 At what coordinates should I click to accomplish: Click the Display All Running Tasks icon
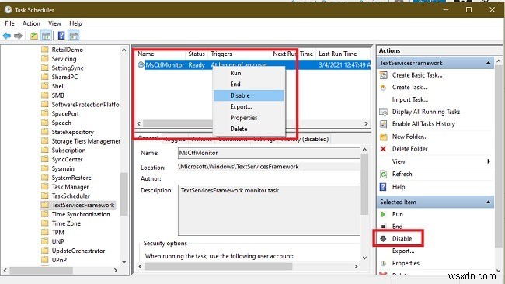[x=383, y=112]
